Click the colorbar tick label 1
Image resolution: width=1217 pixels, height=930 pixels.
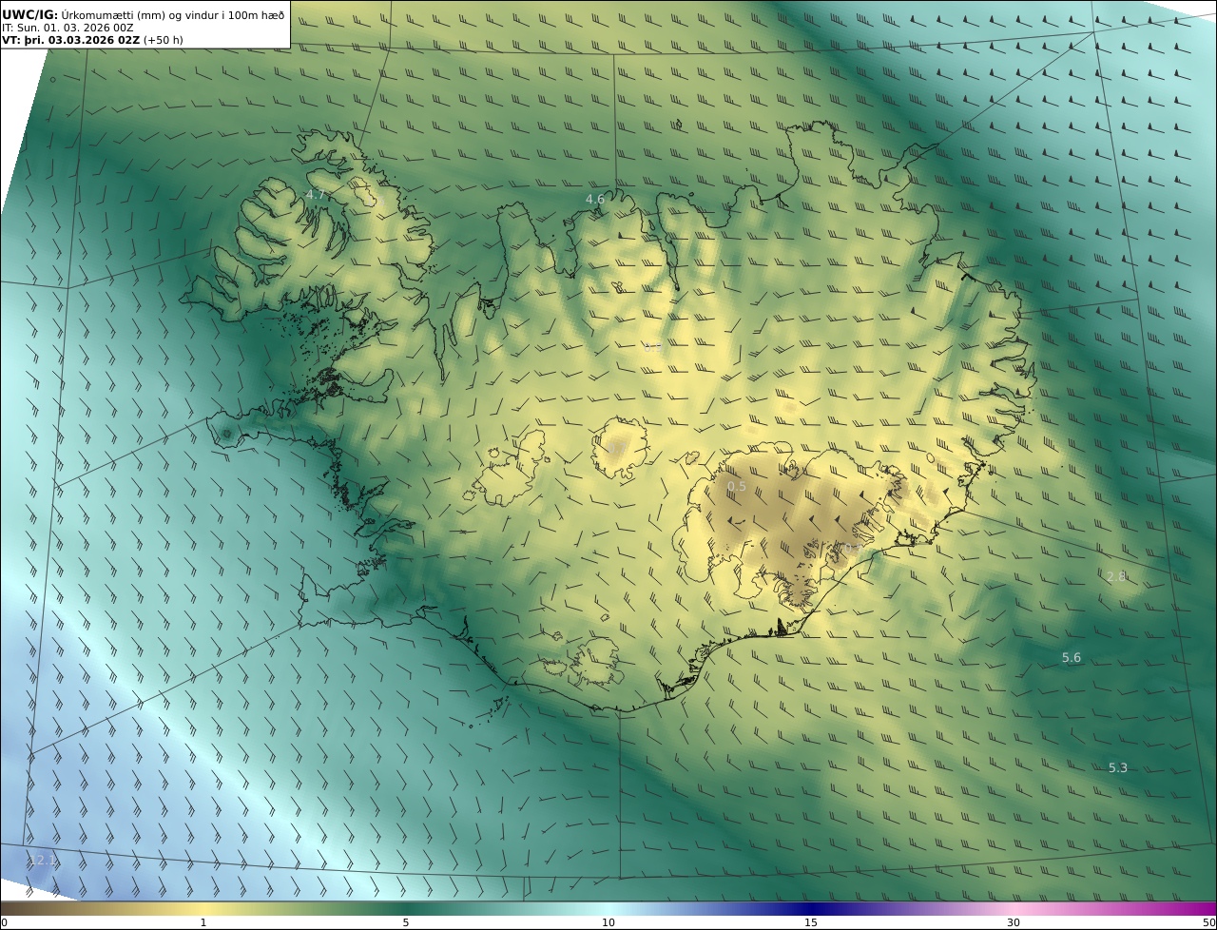(x=203, y=922)
